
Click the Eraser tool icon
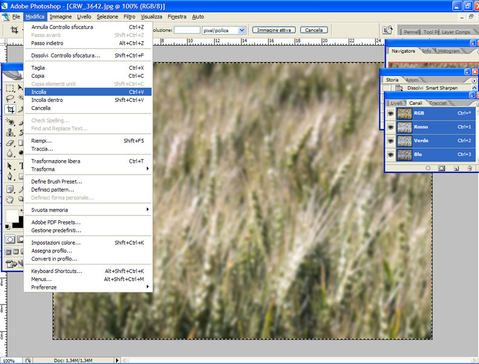[x=10, y=144]
